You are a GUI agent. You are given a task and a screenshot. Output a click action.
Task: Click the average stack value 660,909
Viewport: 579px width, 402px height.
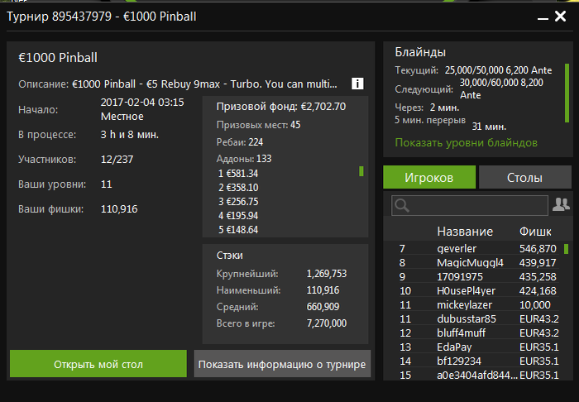click(323, 306)
